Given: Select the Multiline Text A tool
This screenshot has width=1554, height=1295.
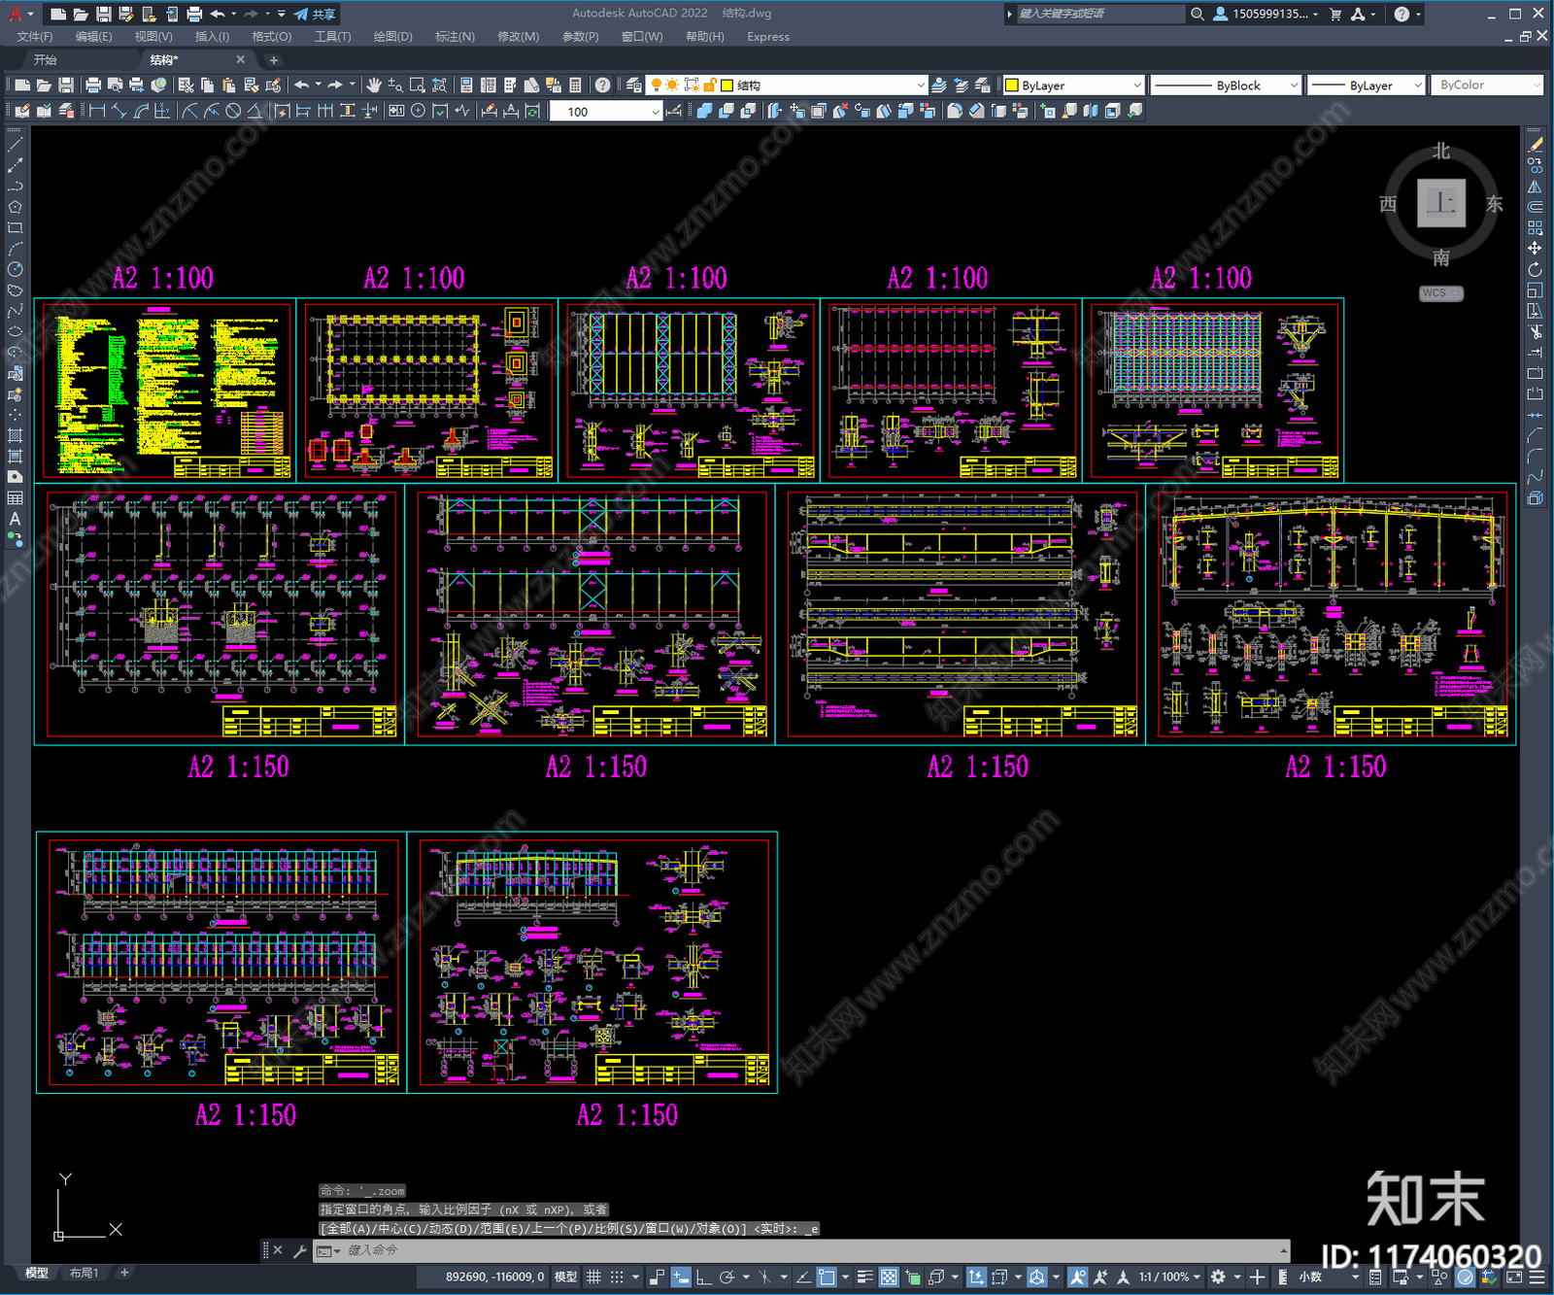Looking at the screenshot, I should click(15, 519).
